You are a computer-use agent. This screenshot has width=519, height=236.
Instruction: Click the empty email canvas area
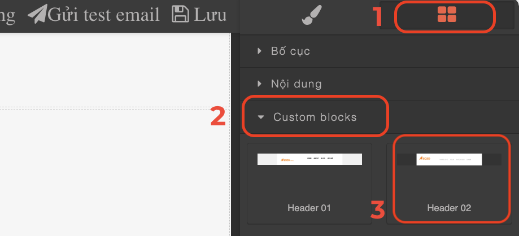tap(115, 134)
